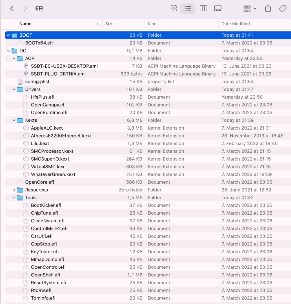Go forward with the right chevron

(25, 8)
